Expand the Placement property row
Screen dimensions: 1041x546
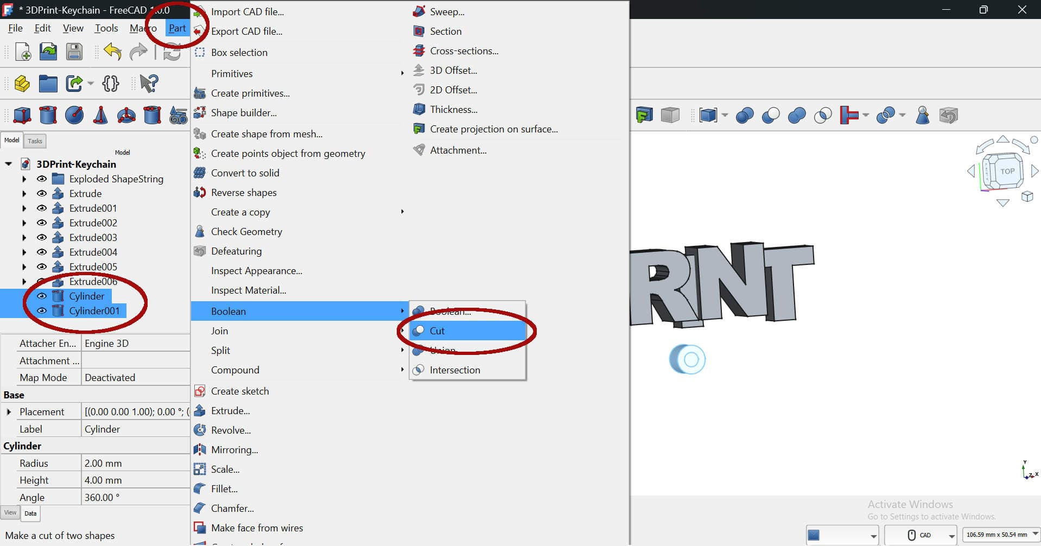[x=9, y=412]
